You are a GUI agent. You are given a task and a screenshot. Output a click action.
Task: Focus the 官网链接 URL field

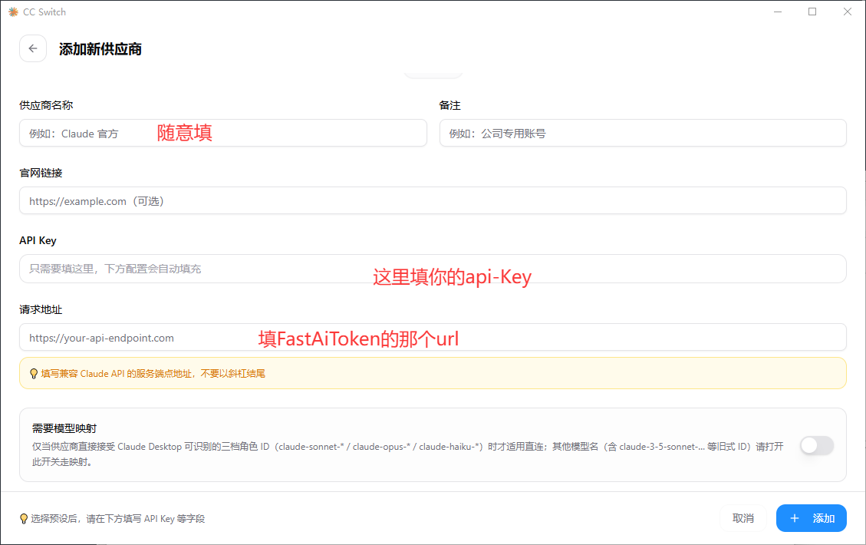coord(433,200)
